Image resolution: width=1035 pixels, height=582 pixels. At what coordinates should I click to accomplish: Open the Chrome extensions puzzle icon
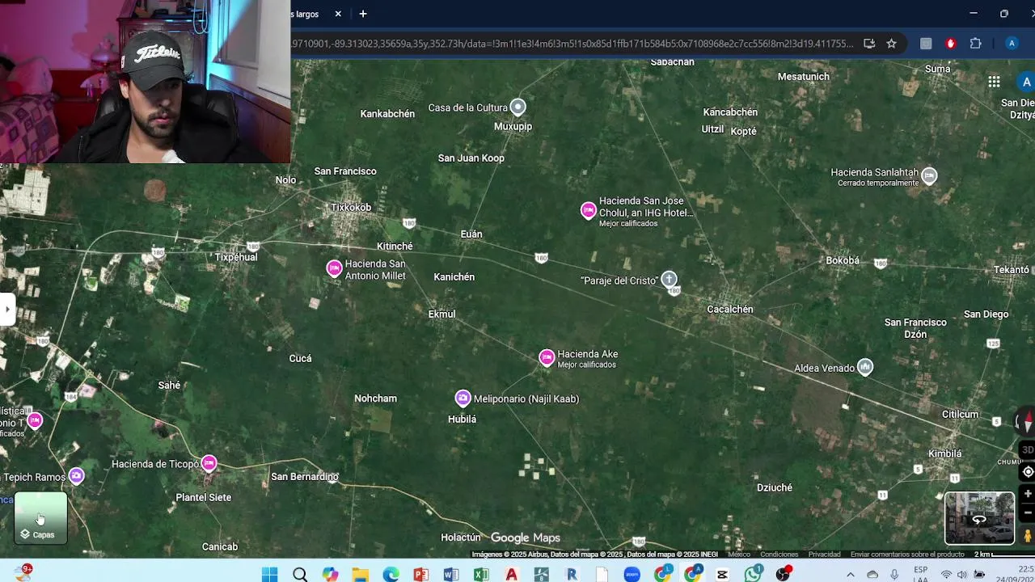(975, 44)
